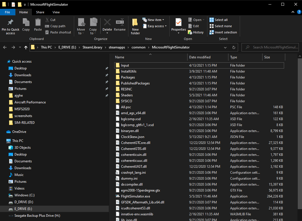Click Pin to Quick access icon
Viewport: 302px width, 221px height.
tap(11, 22)
